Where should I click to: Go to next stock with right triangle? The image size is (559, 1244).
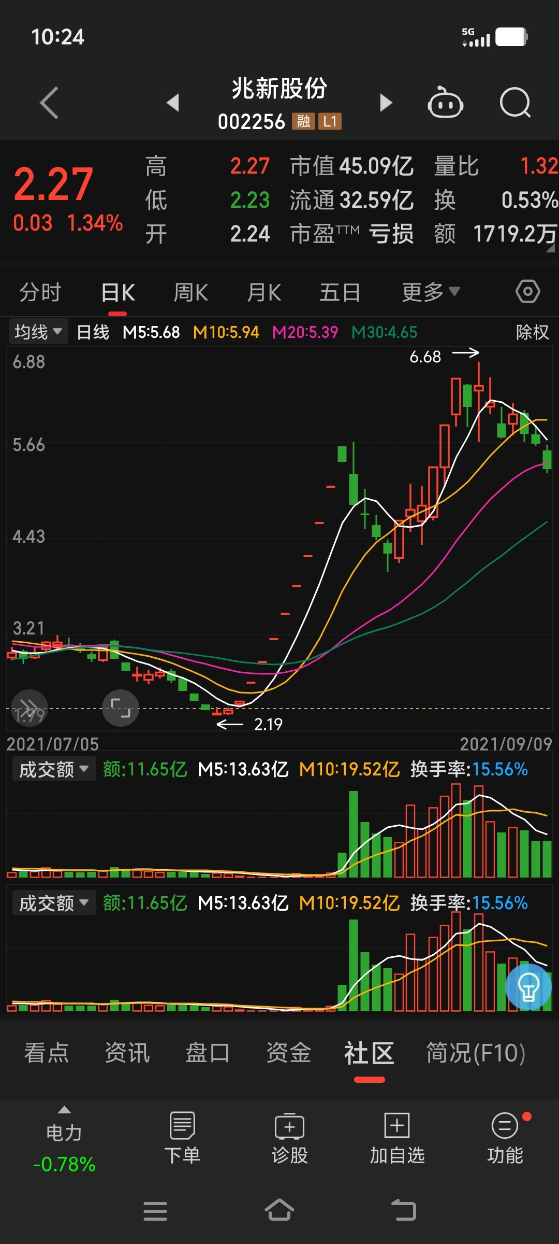pyautogui.click(x=386, y=103)
